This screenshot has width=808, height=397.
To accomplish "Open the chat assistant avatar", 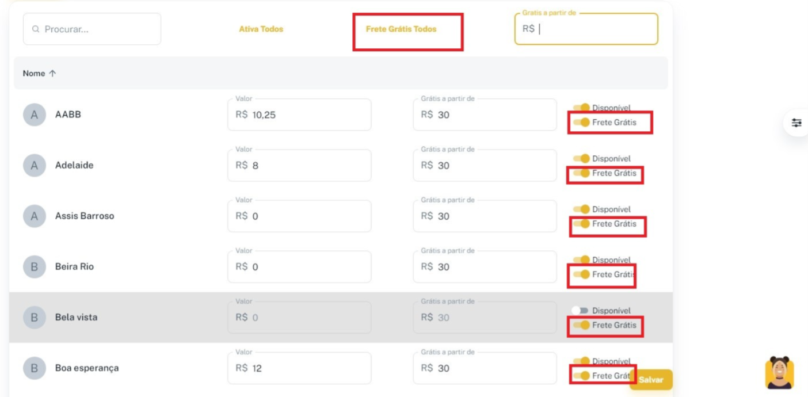I will point(779,373).
